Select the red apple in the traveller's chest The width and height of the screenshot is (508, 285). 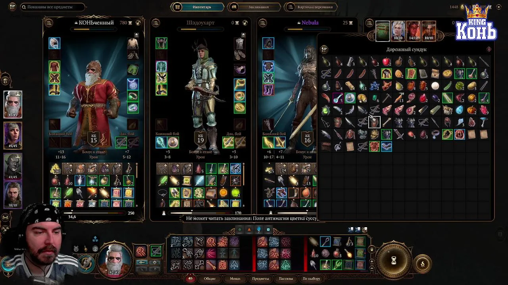[386, 62]
